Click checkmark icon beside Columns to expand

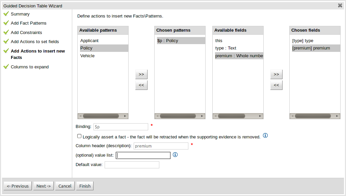(6, 67)
